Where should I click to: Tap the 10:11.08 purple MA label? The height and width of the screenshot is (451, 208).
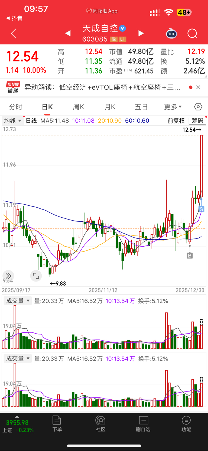(83, 121)
